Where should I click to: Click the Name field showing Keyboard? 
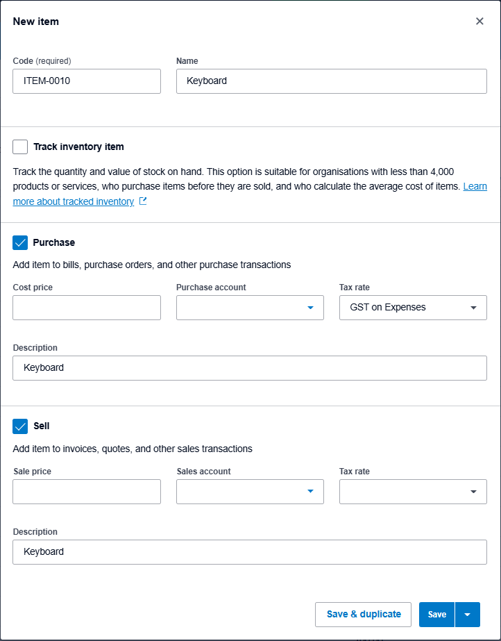(332, 81)
